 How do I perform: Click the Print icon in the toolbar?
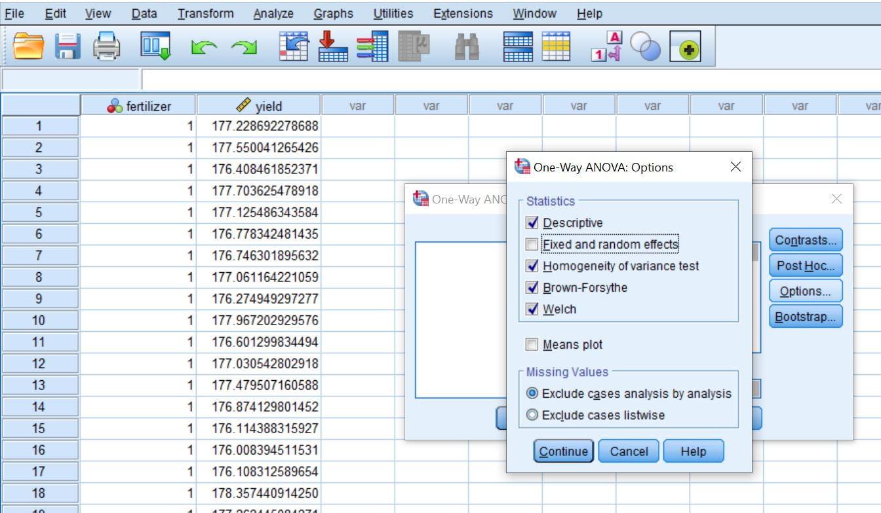pos(106,48)
